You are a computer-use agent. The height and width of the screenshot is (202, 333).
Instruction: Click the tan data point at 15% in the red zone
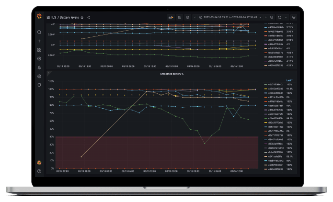pos(81,157)
